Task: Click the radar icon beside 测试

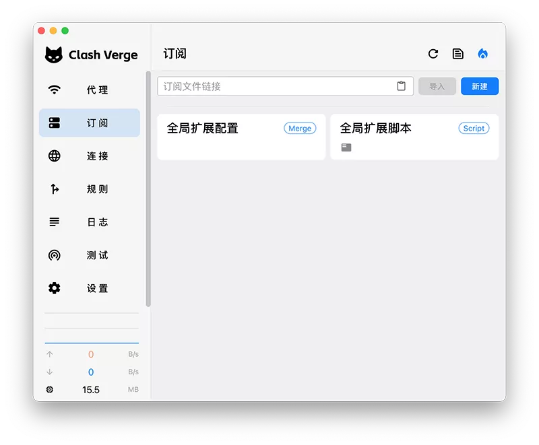Action: click(x=55, y=255)
